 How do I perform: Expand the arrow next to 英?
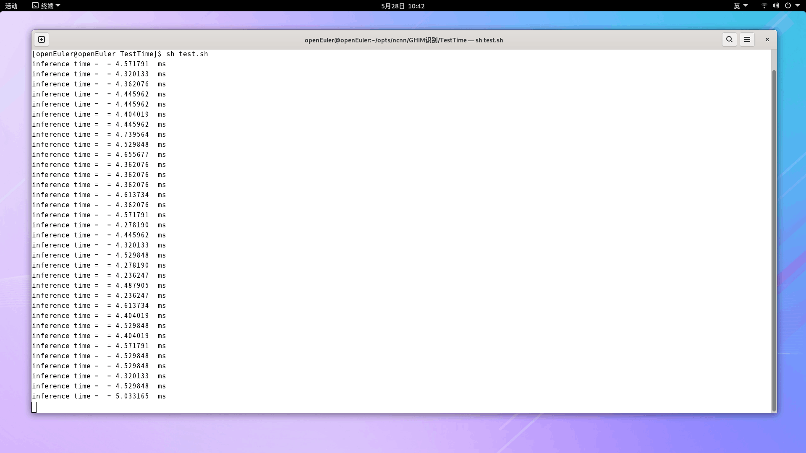746,6
